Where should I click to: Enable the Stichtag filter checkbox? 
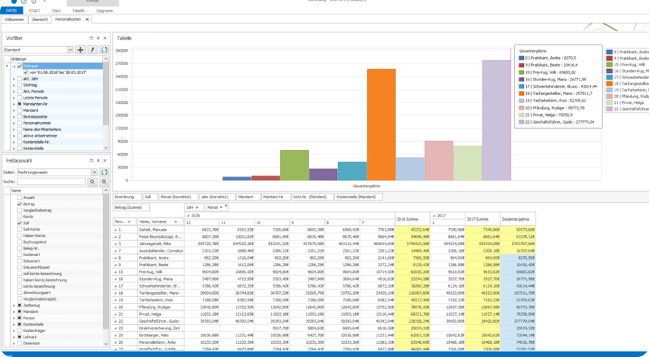coord(20,85)
